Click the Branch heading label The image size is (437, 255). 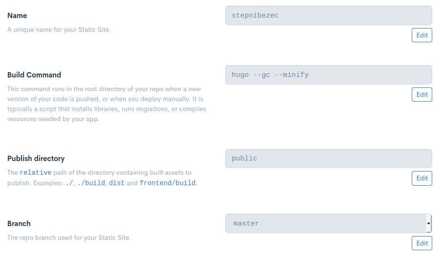[x=19, y=224]
